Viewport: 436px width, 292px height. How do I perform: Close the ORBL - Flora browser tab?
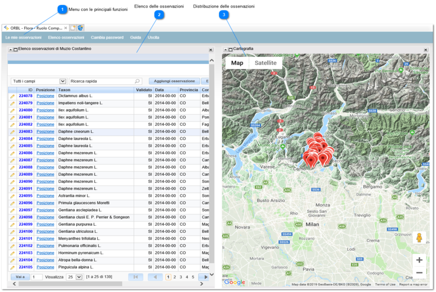pos(66,28)
